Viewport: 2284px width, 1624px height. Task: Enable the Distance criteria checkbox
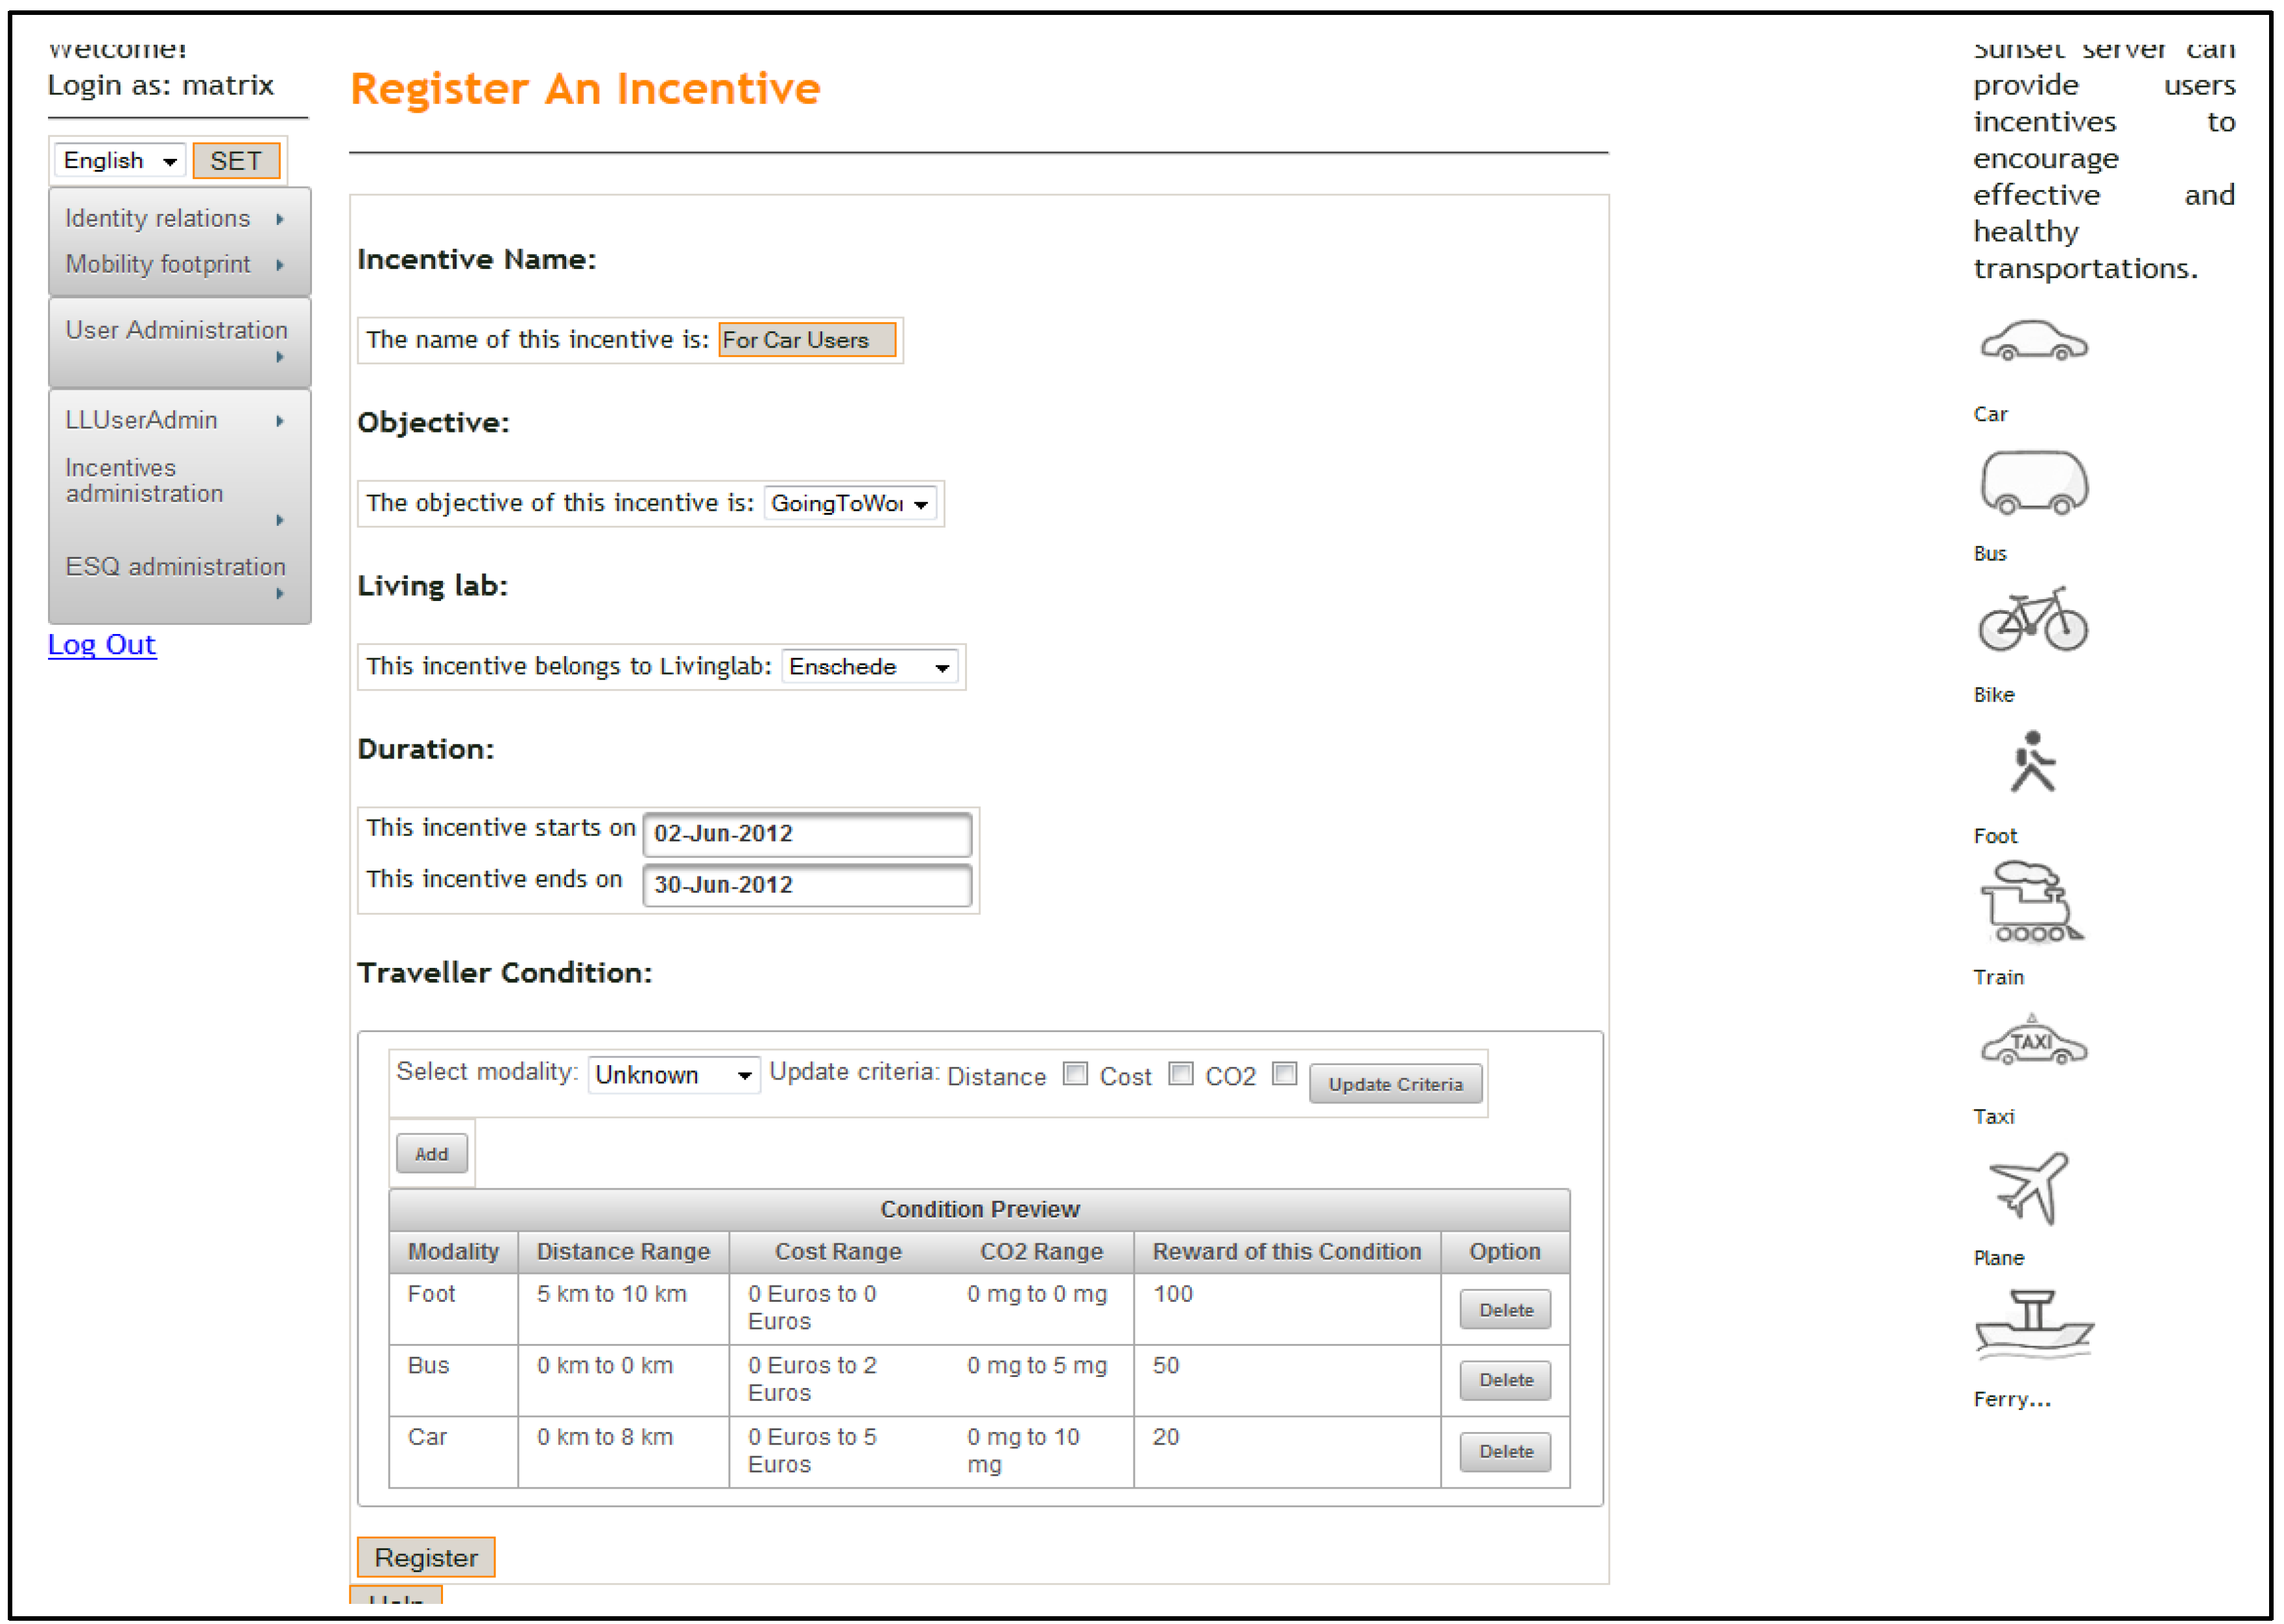point(1075,1074)
